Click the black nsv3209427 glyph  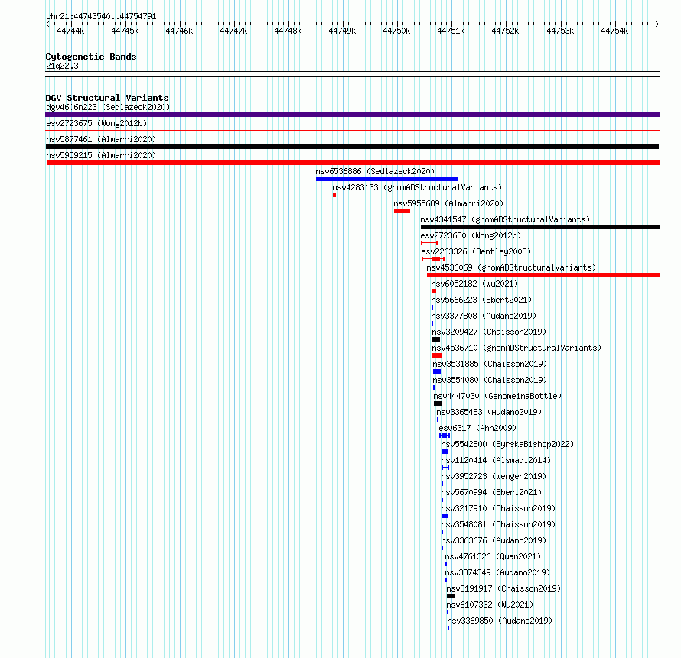coord(436,339)
